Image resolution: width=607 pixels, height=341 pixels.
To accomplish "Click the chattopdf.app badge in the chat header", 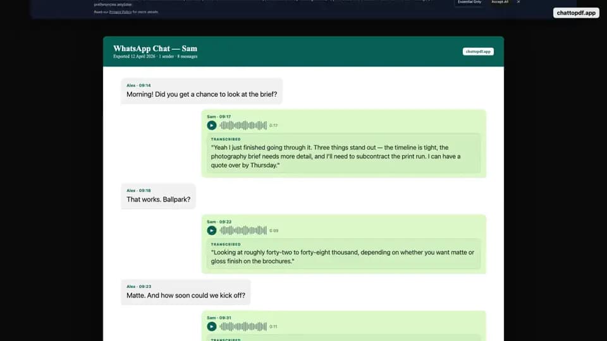I will 478,51.
